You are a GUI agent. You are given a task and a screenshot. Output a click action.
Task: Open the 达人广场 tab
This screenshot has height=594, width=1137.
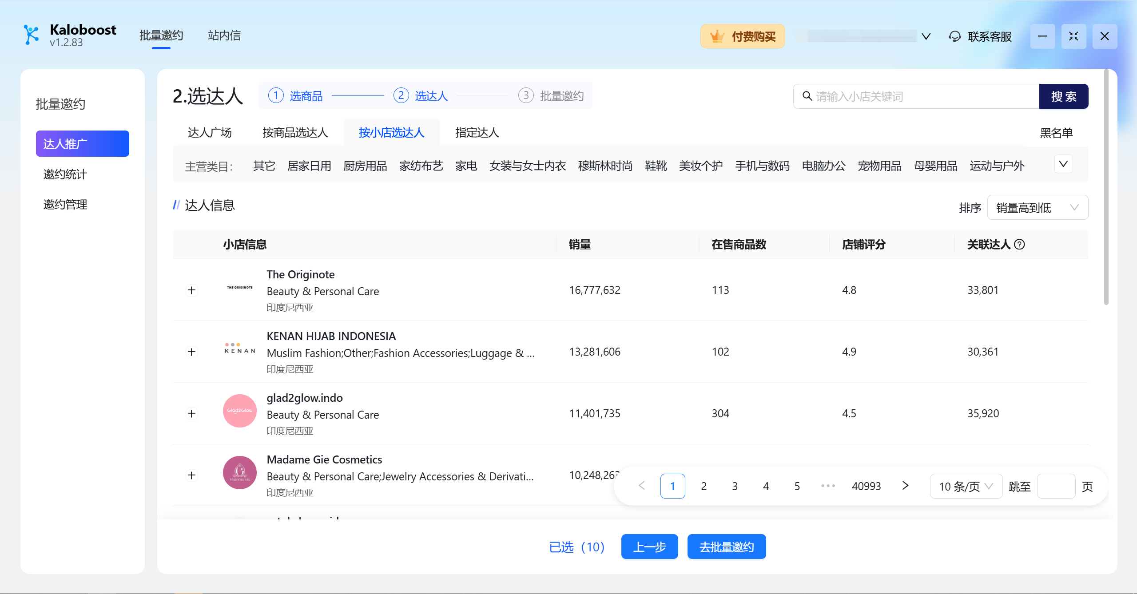[210, 132]
